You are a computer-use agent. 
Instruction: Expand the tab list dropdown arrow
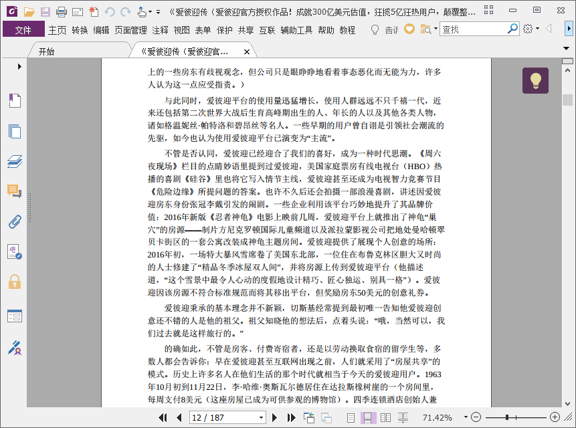(566, 48)
